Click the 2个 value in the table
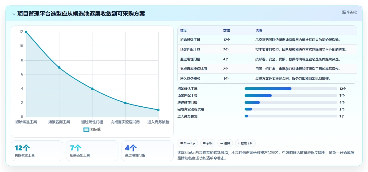 (226, 69)
